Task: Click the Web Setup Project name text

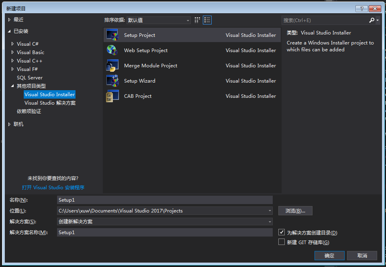Action: 146,51
